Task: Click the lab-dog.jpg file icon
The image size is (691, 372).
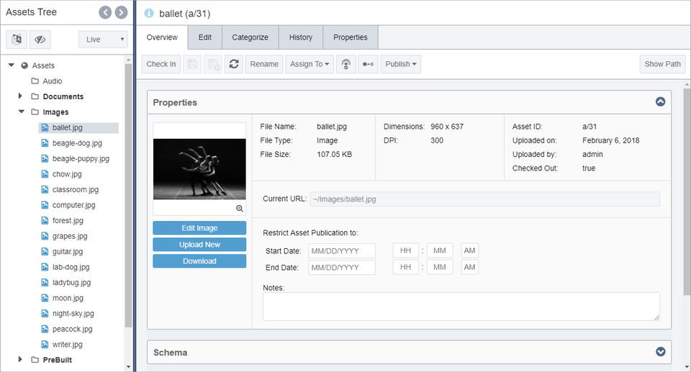Action: coord(45,267)
